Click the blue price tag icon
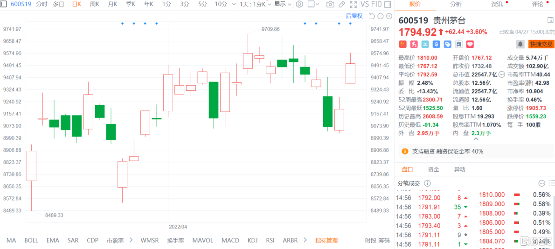The height and width of the screenshot is (249, 555). [448, 44]
